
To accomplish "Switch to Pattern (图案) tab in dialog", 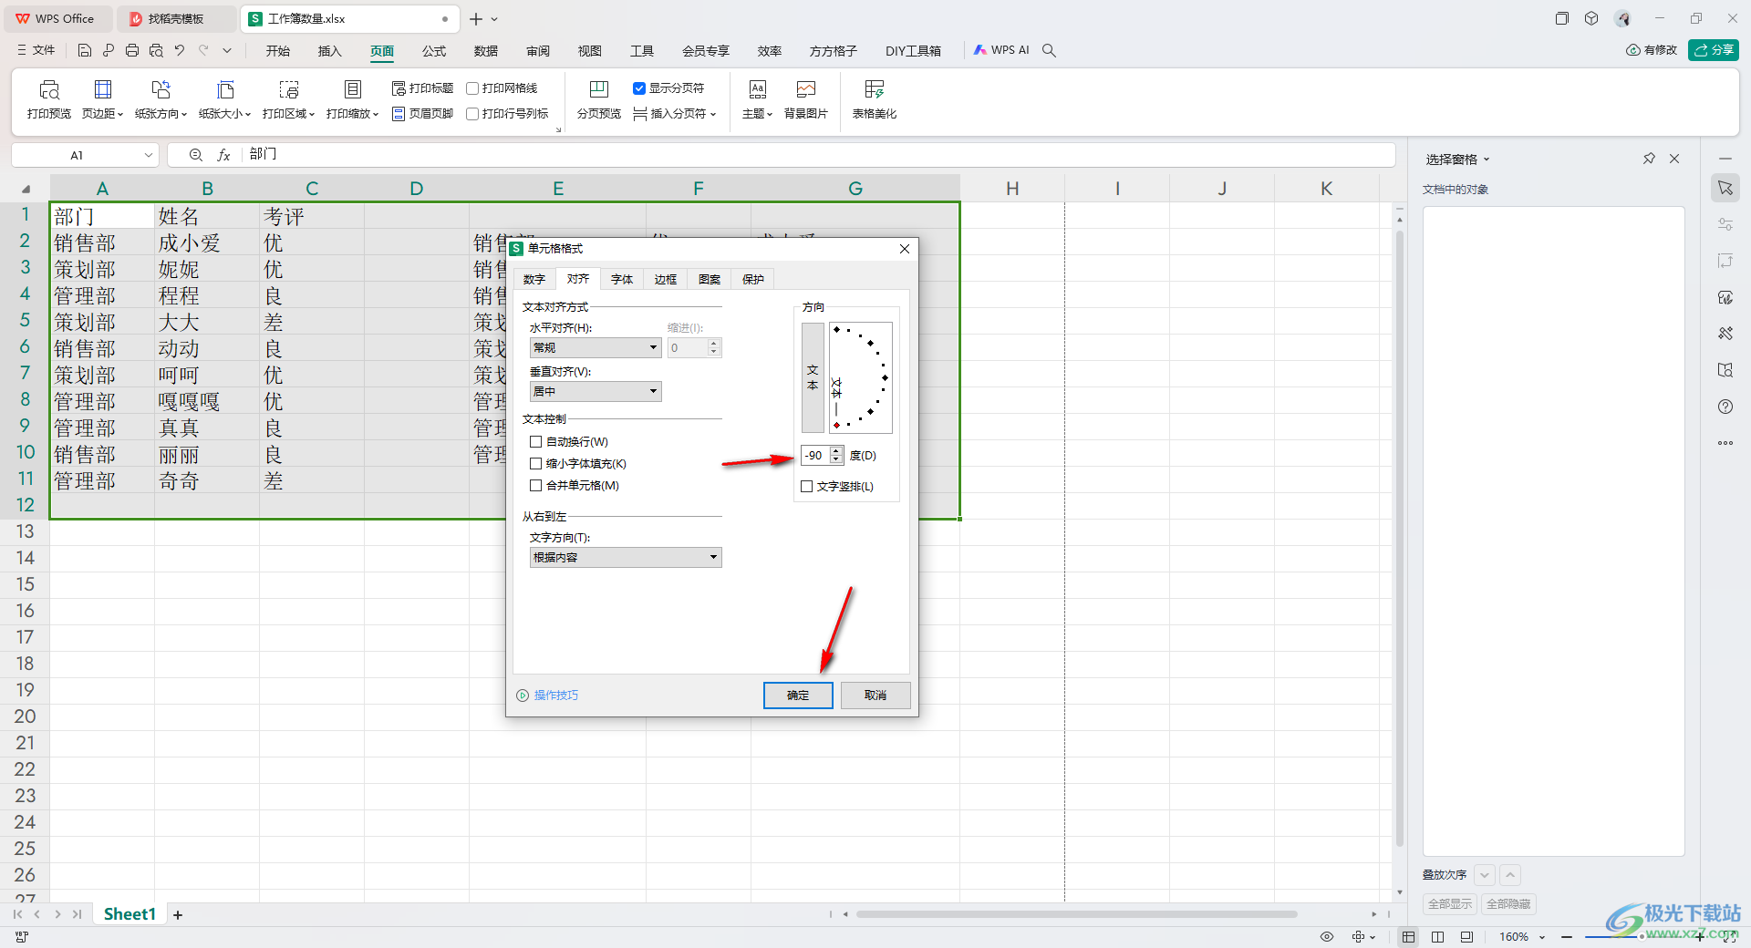I will [710, 280].
